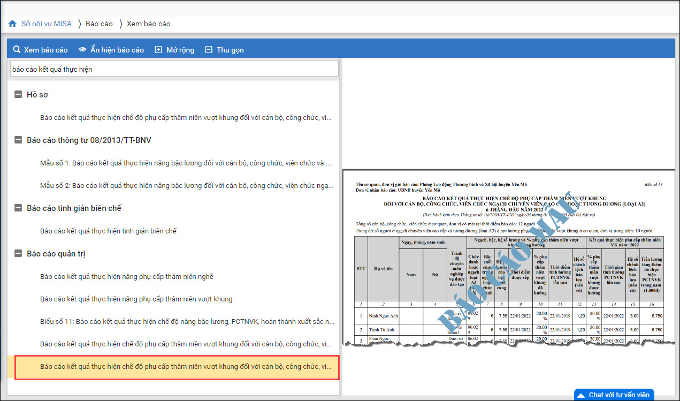The height and width of the screenshot is (401, 680).
Task: Click the Thu gọn minus icon
Action: [x=208, y=50]
